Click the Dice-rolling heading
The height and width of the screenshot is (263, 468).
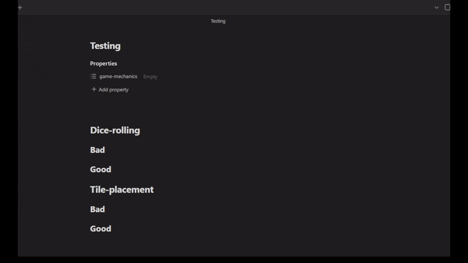115,130
